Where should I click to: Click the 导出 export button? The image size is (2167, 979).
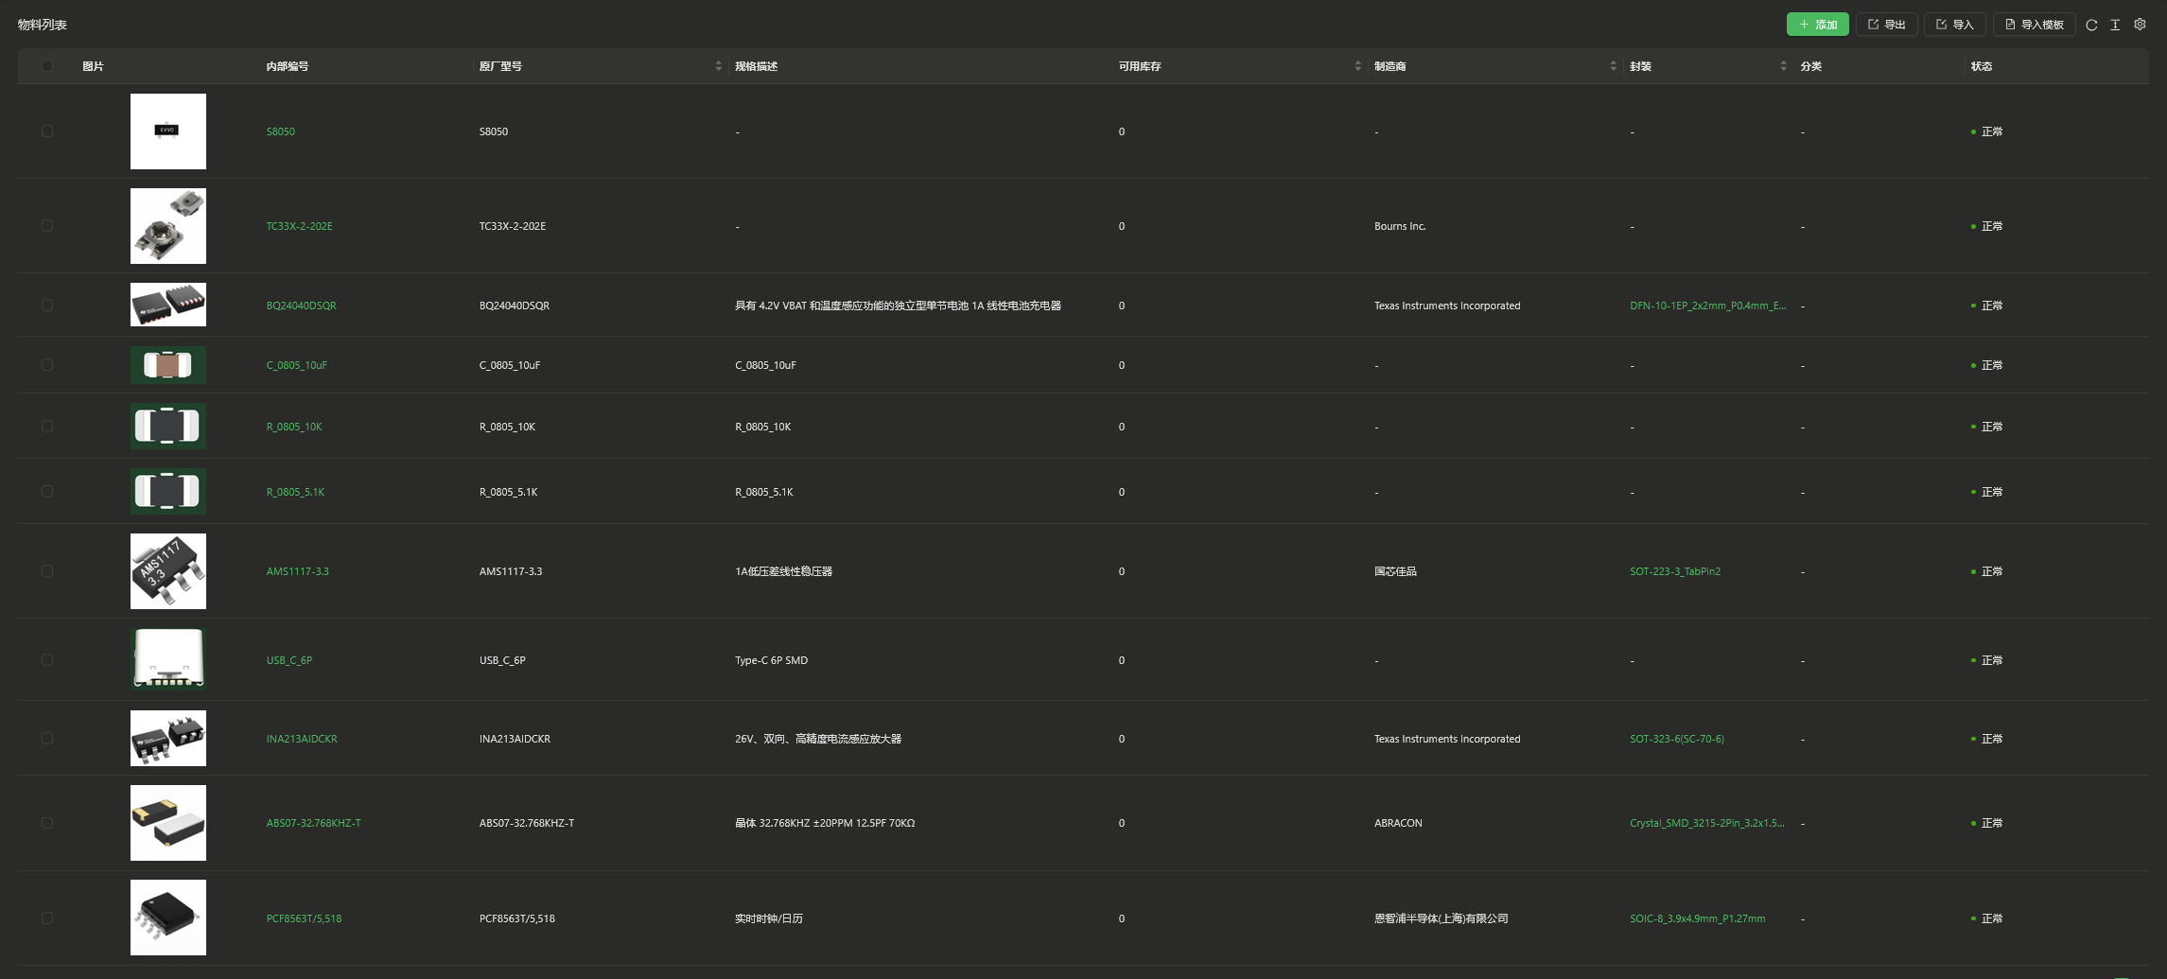(1886, 25)
